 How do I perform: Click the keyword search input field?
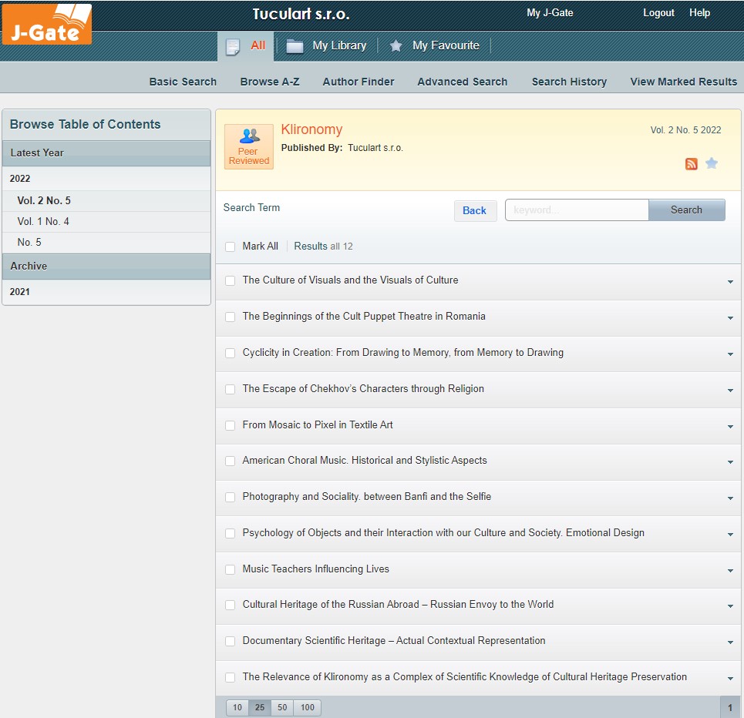tap(577, 210)
